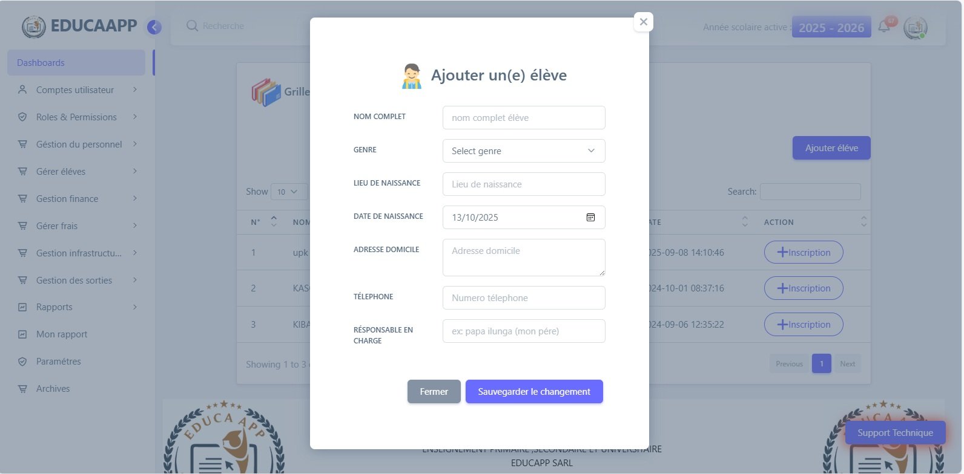Viewport: 964px width, 474px height.
Task: Sort by the ACTION column arrows
Action: coord(863,222)
